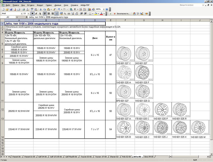Expand the font color dropdown arrow

point(104,14)
